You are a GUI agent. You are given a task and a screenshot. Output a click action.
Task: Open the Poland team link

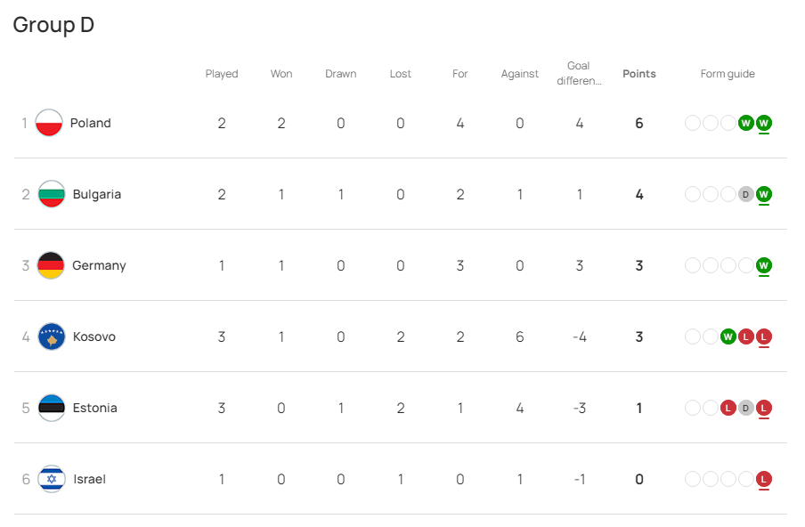90,123
